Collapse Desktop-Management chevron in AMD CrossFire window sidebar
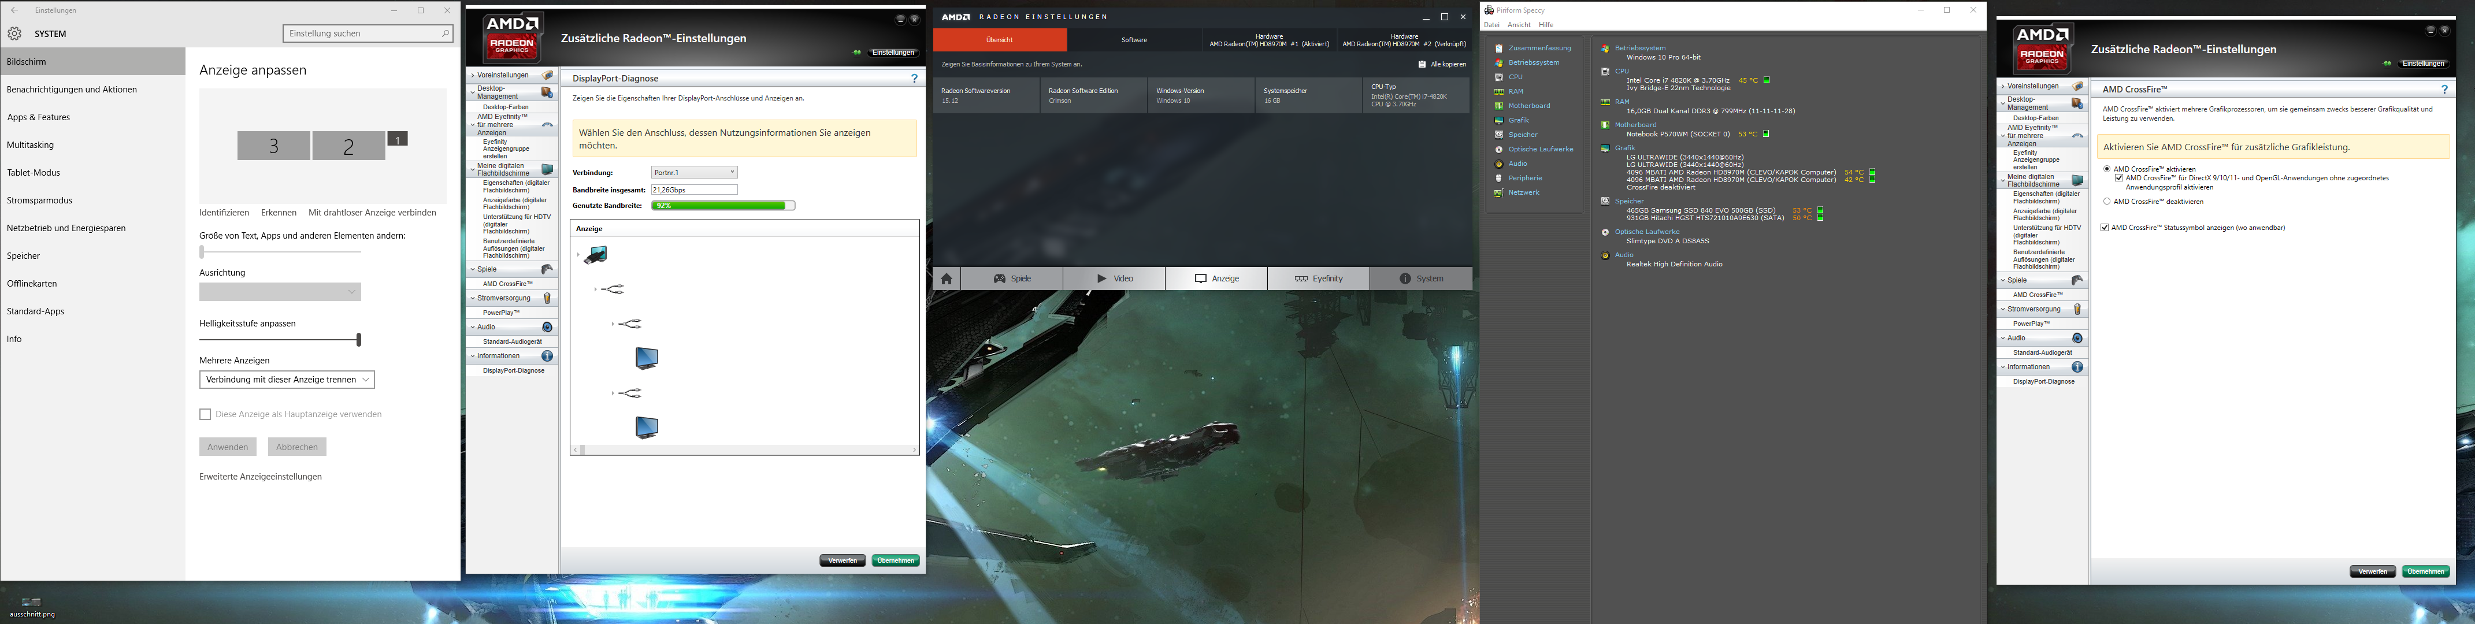2475x624 pixels. [2003, 103]
